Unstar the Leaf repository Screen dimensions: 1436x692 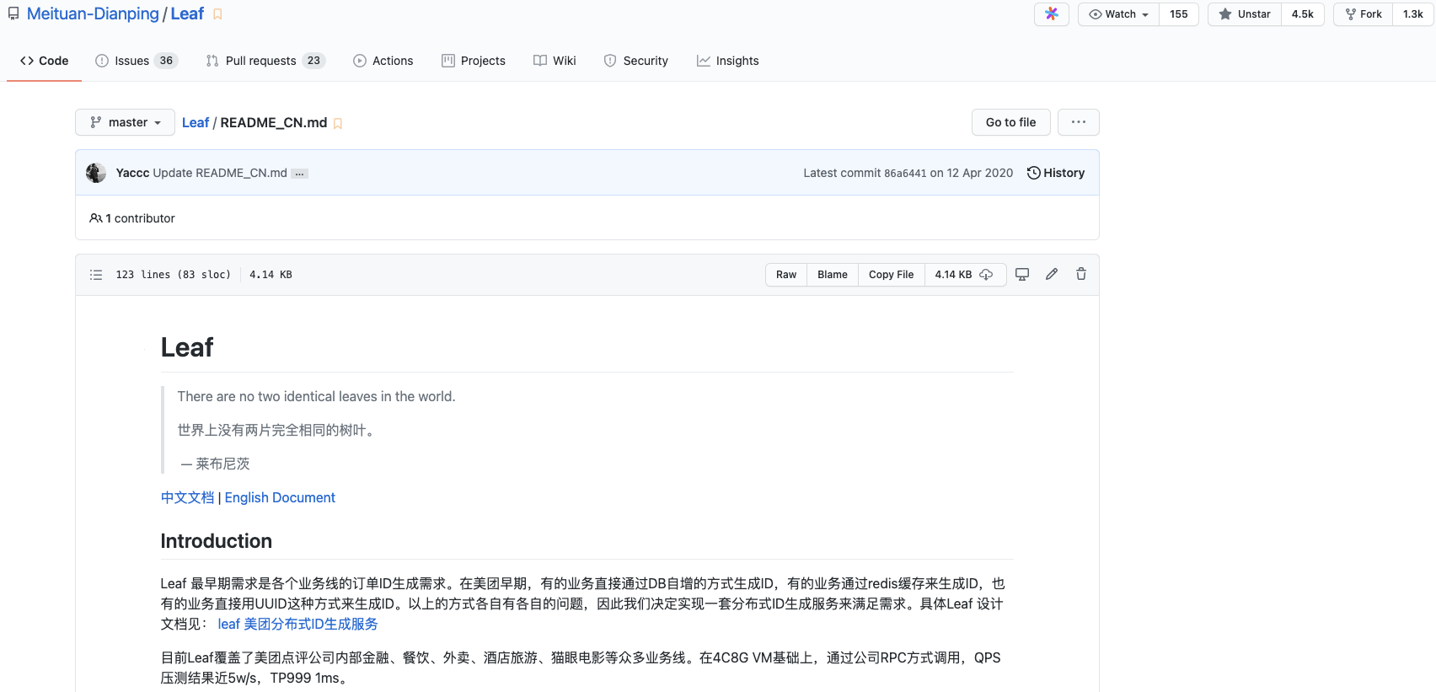click(x=1245, y=14)
